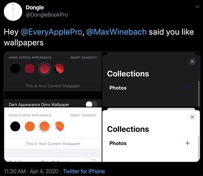
Task: Add Photos collection in light panel
Action: (x=188, y=143)
